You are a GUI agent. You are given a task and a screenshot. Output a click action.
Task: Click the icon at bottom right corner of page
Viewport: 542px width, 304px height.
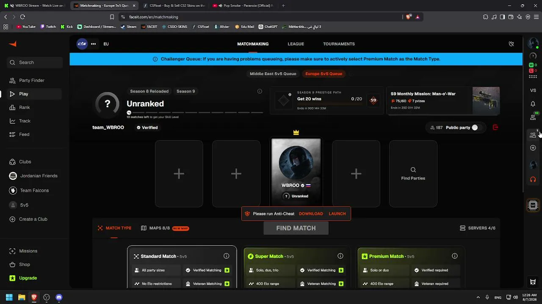pyautogui.click(x=533, y=282)
